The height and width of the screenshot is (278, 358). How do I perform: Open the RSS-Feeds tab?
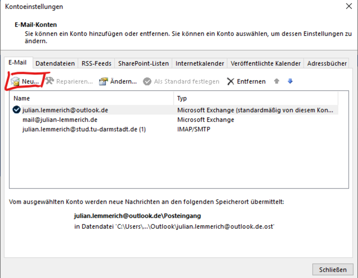click(96, 64)
